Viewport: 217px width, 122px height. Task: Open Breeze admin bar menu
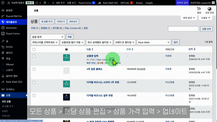click(139, 3)
